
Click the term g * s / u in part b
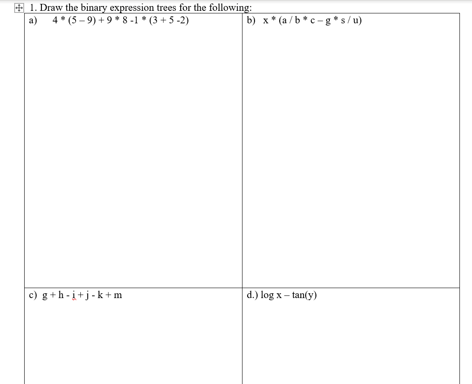click(341, 20)
